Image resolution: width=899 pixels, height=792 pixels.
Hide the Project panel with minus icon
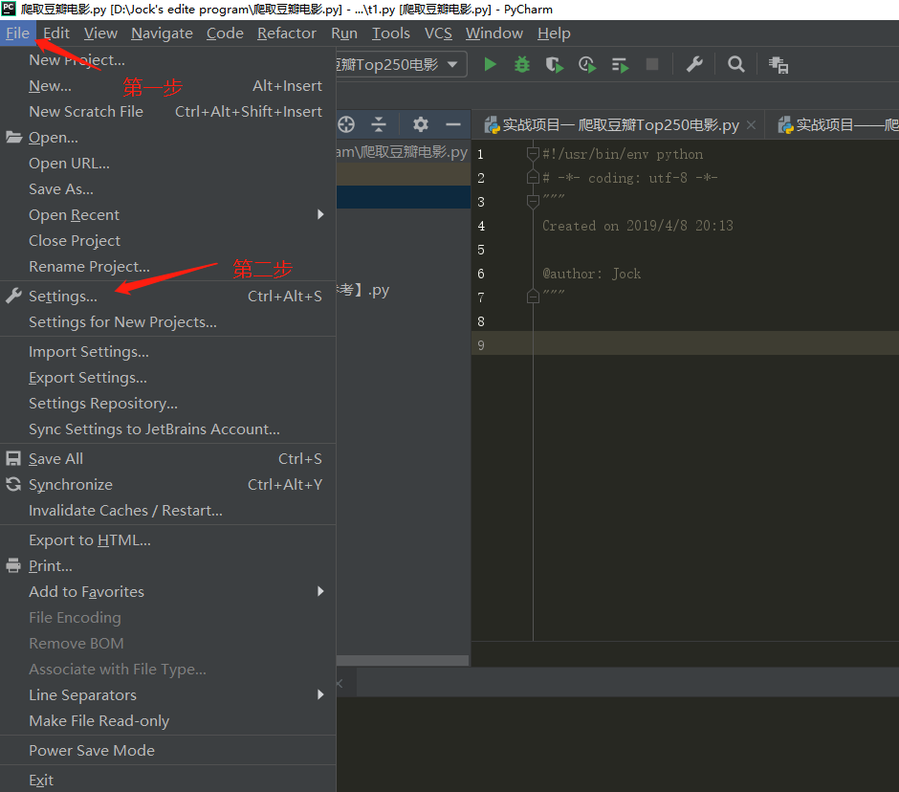click(x=451, y=124)
